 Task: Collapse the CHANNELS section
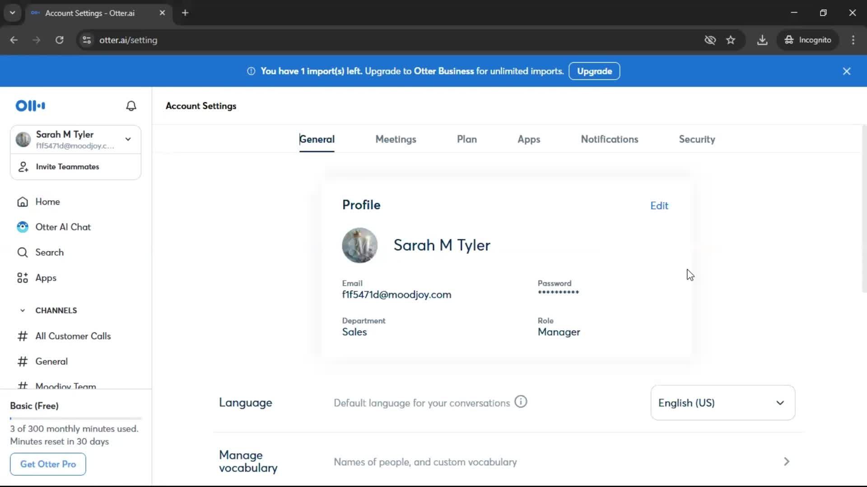pyautogui.click(x=23, y=310)
